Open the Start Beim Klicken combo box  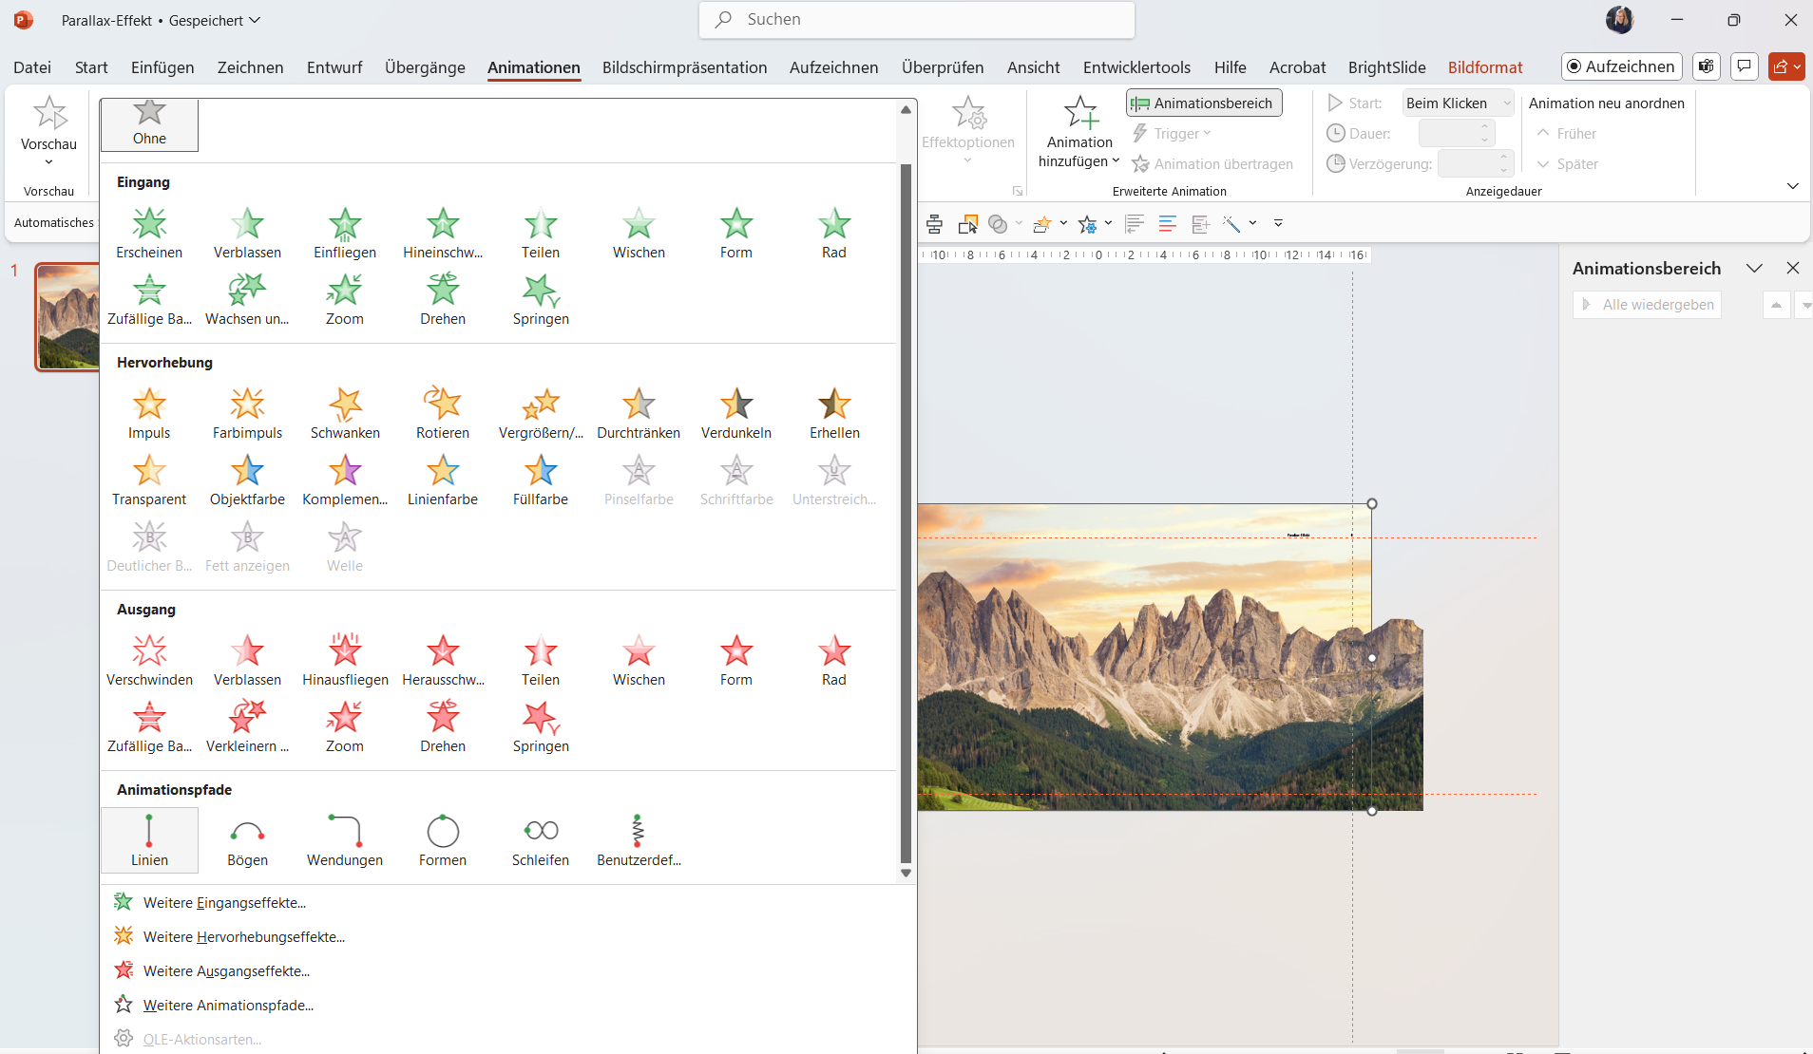[1458, 103]
